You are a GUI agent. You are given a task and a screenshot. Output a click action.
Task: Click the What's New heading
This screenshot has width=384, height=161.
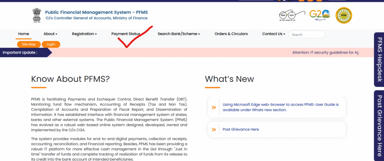coord(229,79)
